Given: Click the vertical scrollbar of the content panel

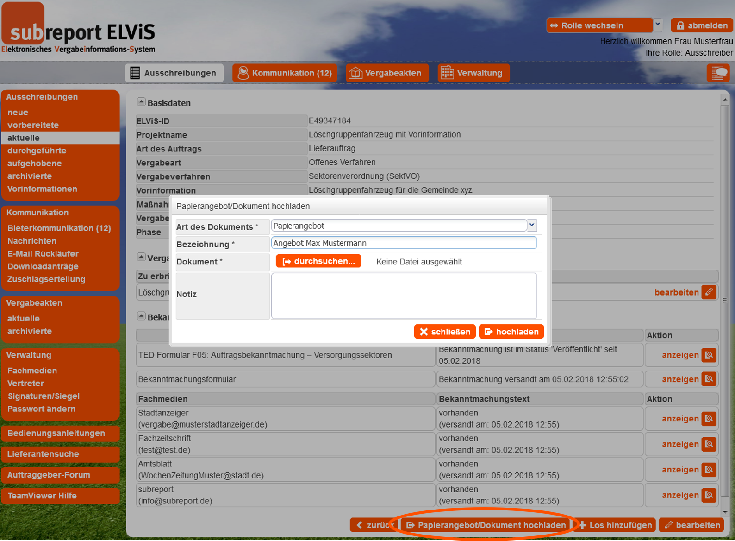Looking at the screenshot, I should [x=725, y=301].
